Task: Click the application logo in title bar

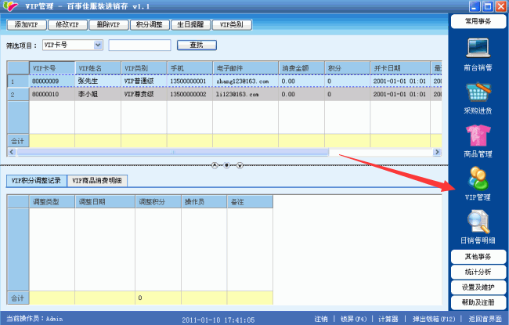Action: [10, 6]
